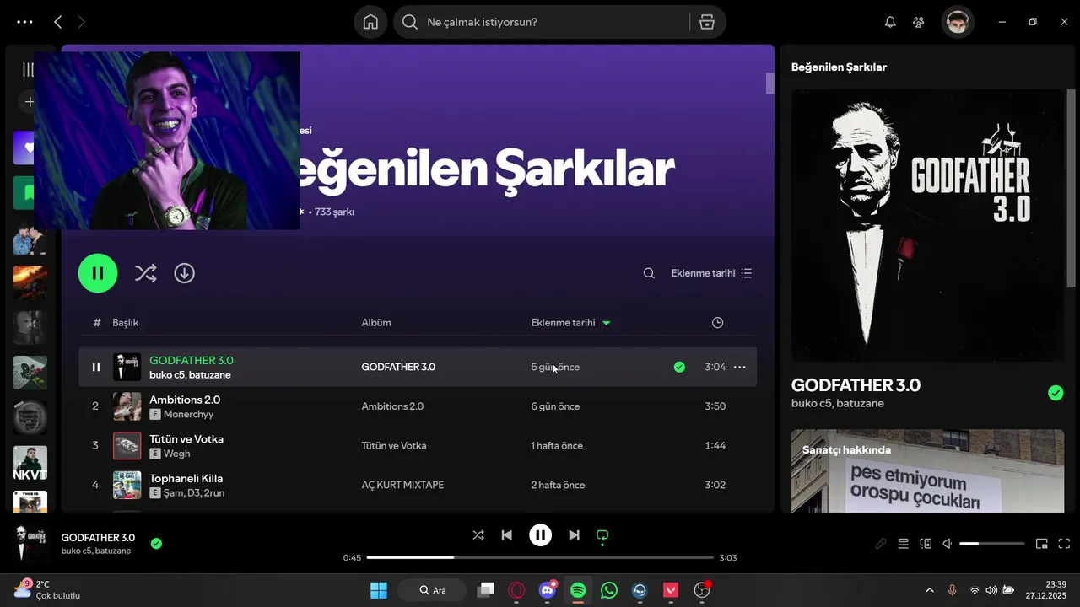This screenshot has width=1080, height=607.
Task: Open the Beğenilen Şarkılar panel header link
Action: click(839, 67)
